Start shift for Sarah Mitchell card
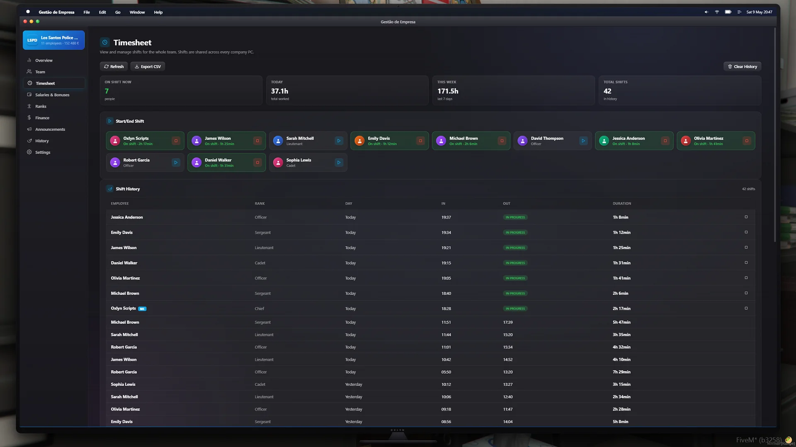The height and width of the screenshot is (447, 796). coord(339,141)
